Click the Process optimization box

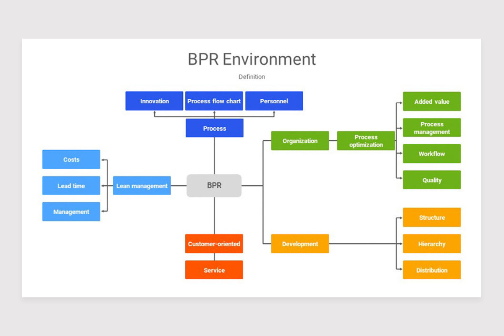[366, 141]
